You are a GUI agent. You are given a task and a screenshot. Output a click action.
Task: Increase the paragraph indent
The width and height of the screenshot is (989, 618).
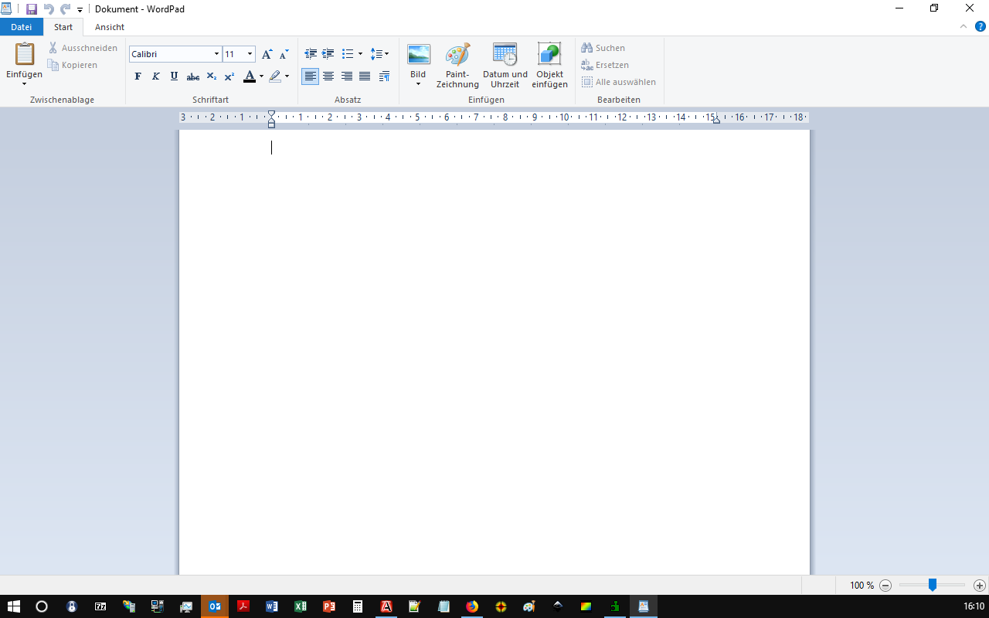click(x=328, y=54)
